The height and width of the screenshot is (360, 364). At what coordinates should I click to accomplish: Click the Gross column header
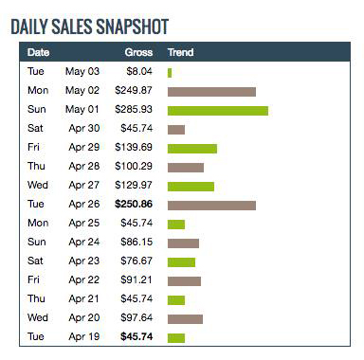[x=138, y=52]
